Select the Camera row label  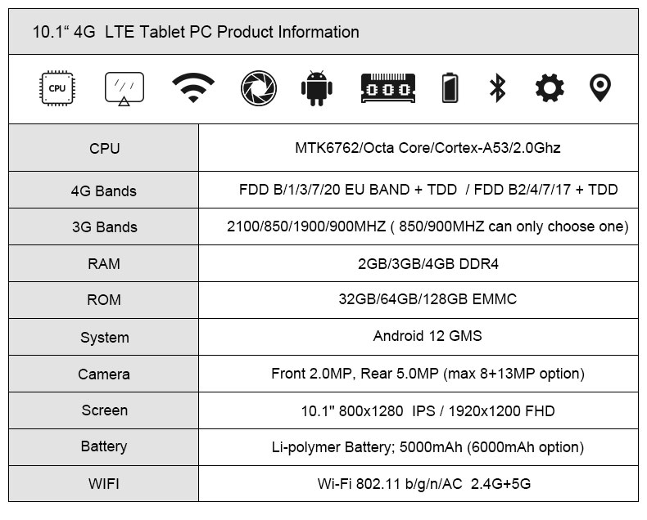pyautogui.click(x=104, y=374)
